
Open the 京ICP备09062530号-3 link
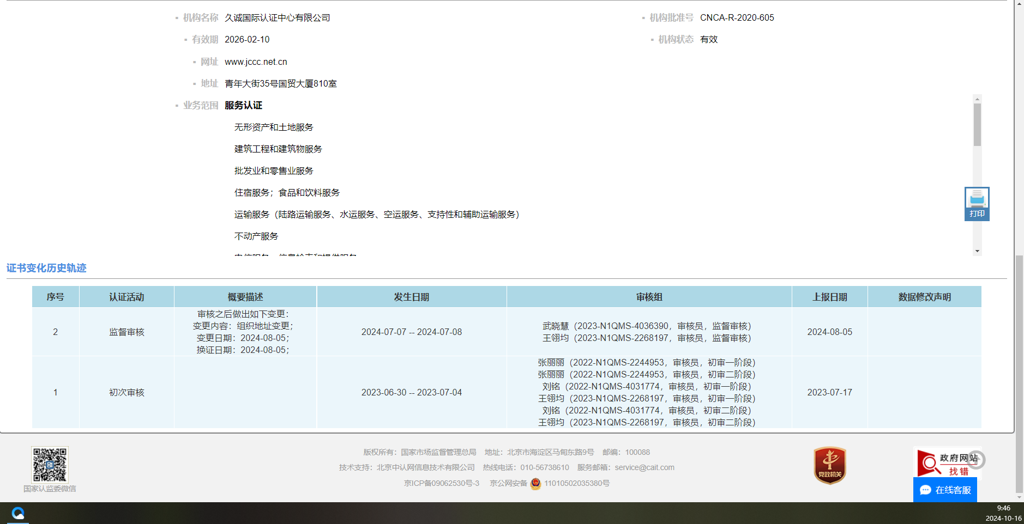442,483
